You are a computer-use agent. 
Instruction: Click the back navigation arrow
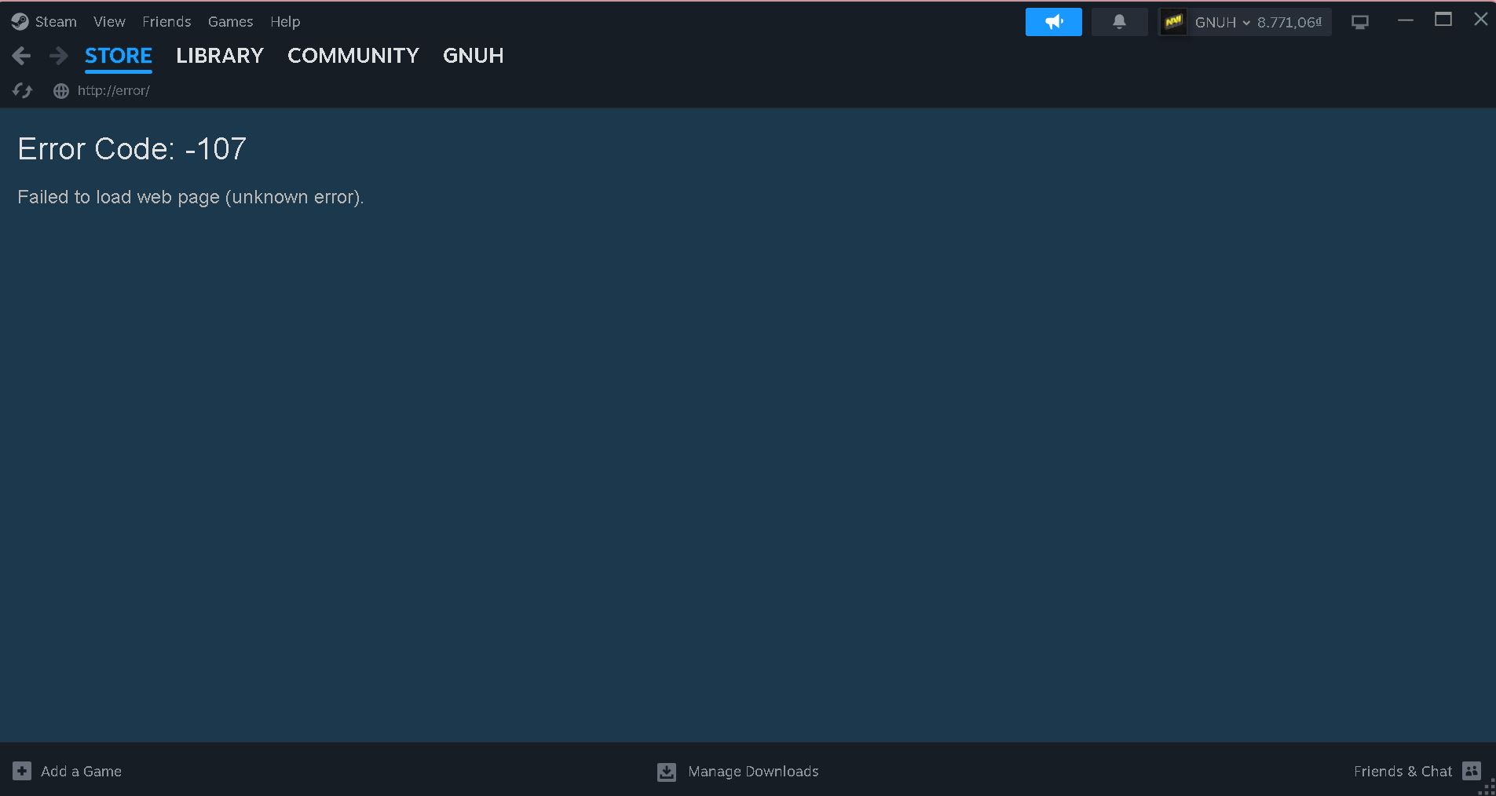pos(21,55)
